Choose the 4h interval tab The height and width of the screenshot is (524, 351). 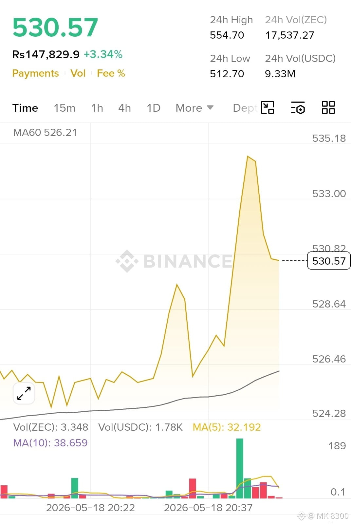124,108
